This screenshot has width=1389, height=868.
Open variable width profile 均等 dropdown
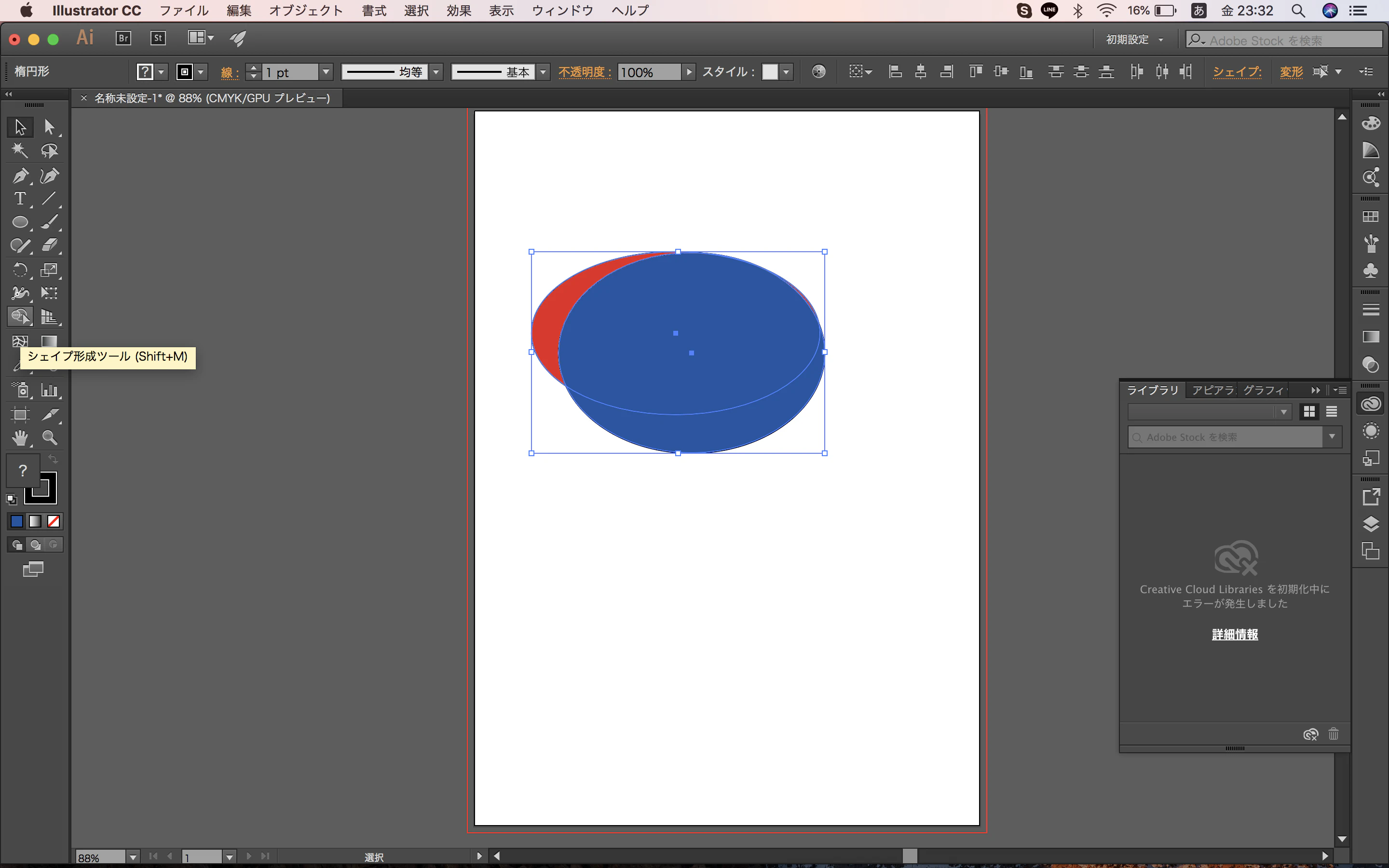click(x=436, y=72)
